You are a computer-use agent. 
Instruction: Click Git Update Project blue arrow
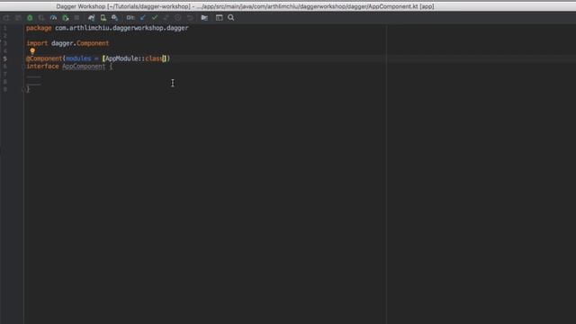pos(143,18)
